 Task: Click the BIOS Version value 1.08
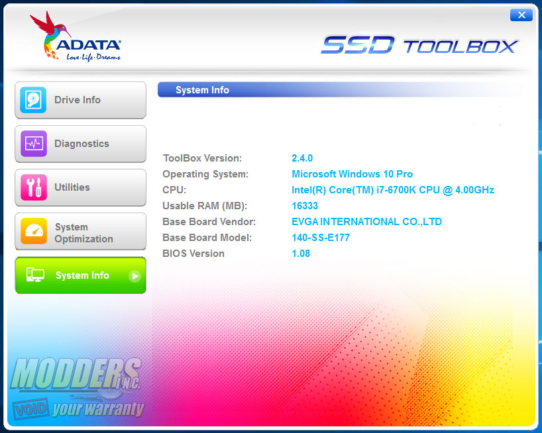pos(301,254)
